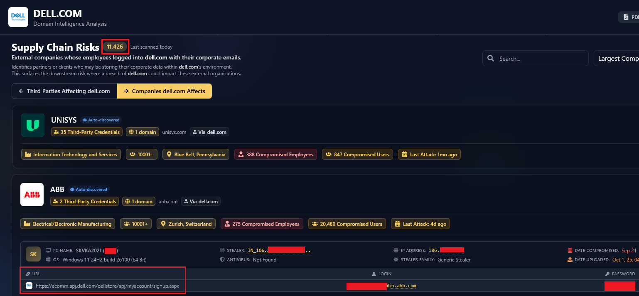Click Windows 11 24H2 build 26100 text

click(x=105, y=260)
